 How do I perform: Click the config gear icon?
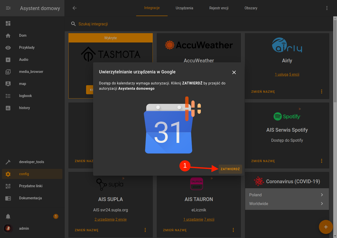tap(8, 174)
